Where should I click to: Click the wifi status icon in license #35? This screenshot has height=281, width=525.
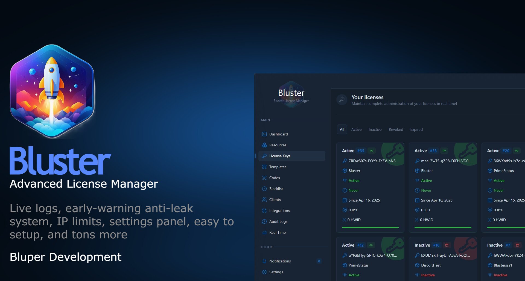coord(345,181)
